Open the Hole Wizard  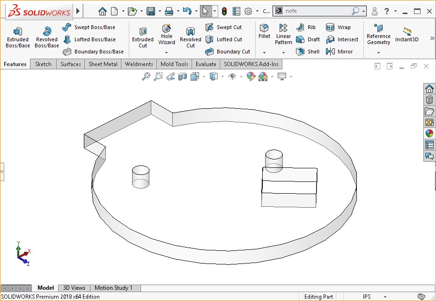coord(167,35)
